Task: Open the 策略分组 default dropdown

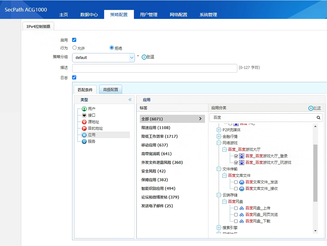Action: [x=103, y=58]
